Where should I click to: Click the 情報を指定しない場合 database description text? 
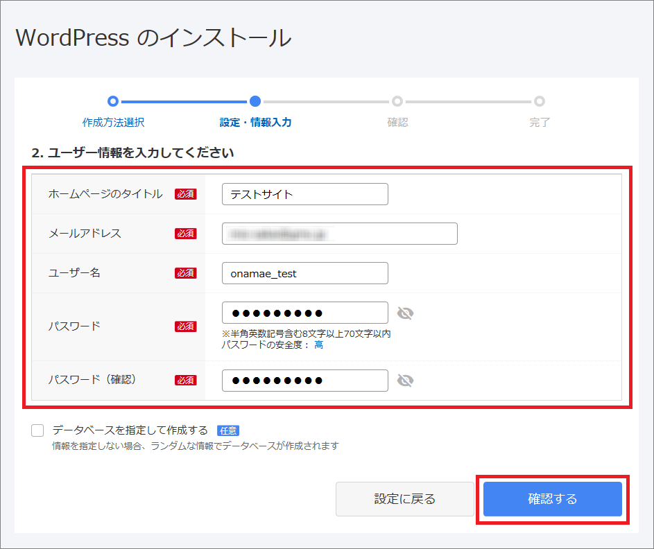pyautogui.click(x=195, y=446)
